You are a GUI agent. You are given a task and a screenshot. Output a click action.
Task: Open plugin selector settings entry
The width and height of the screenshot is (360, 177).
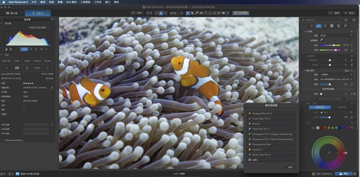(271, 160)
